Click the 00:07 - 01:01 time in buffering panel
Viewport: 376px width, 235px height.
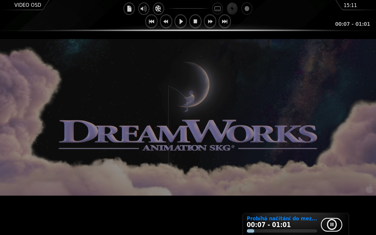pyautogui.click(x=269, y=225)
